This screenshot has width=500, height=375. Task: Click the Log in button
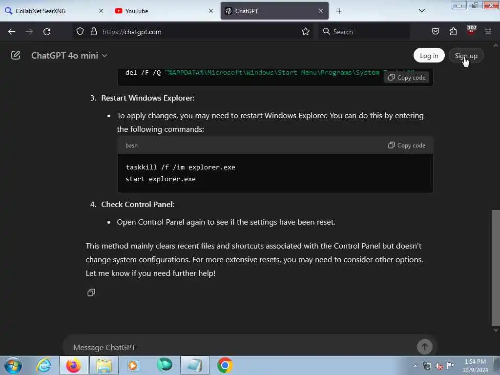click(429, 56)
